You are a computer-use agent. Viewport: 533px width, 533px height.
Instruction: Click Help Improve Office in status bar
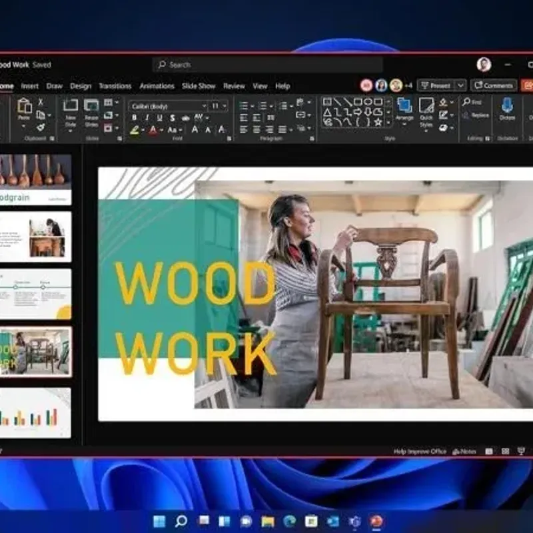[420, 452]
